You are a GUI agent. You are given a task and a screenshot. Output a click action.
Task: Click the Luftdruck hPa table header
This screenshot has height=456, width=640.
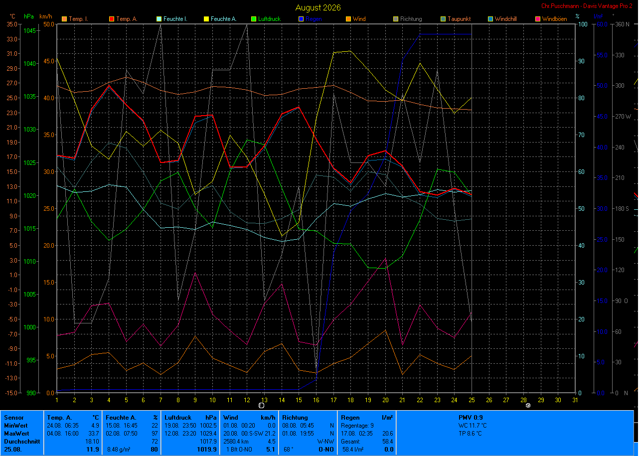pyautogui.click(x=190, y=418)
